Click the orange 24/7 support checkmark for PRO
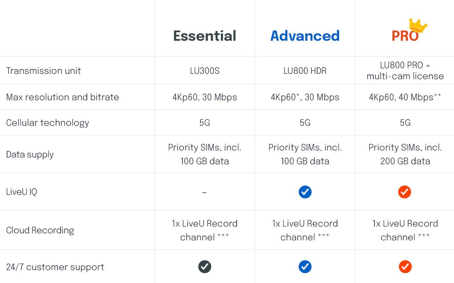The width and height of the screenshot is (454, 283). tap(405, 267)
